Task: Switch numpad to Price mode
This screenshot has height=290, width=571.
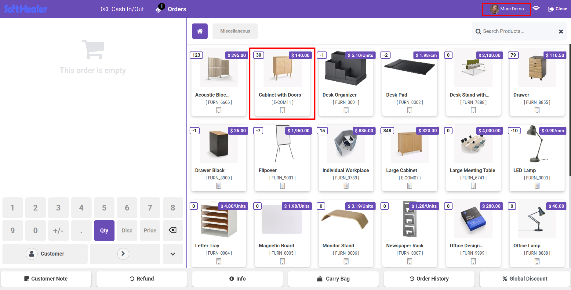Action: pyautogui.click(x=150, y=231)
